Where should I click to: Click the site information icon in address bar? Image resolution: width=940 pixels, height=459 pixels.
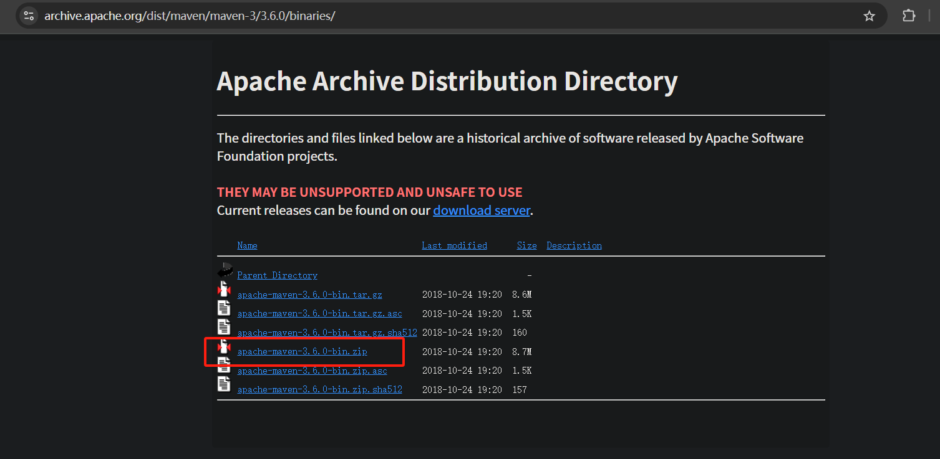29,16
